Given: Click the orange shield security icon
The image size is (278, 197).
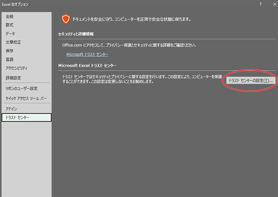Looking at the screenshot, I should click(x=66, y=19).
